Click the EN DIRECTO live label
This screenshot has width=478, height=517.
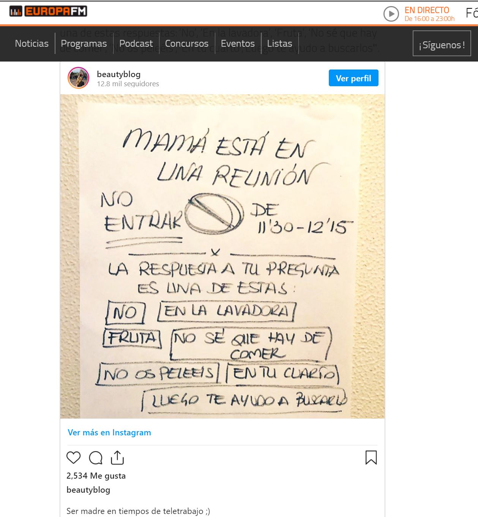pyautogui.click(x=427, y=10)
